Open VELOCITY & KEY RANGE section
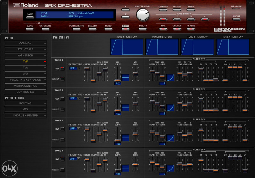Screen dimensions: 255x178 (x=25, y=80)
